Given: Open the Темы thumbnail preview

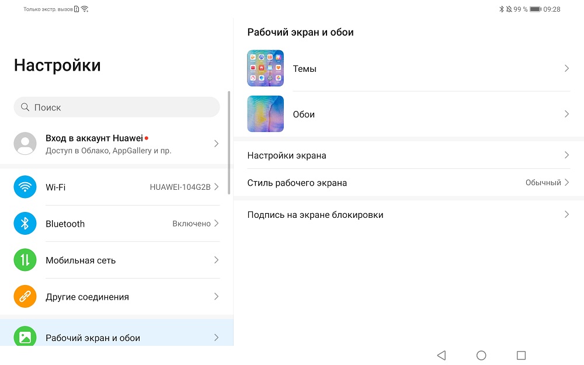Looking at the screenshot, I should click(x=266, y=68).
